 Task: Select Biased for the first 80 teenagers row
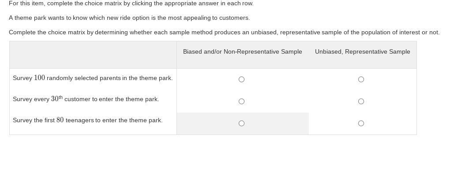pos(241,124)
